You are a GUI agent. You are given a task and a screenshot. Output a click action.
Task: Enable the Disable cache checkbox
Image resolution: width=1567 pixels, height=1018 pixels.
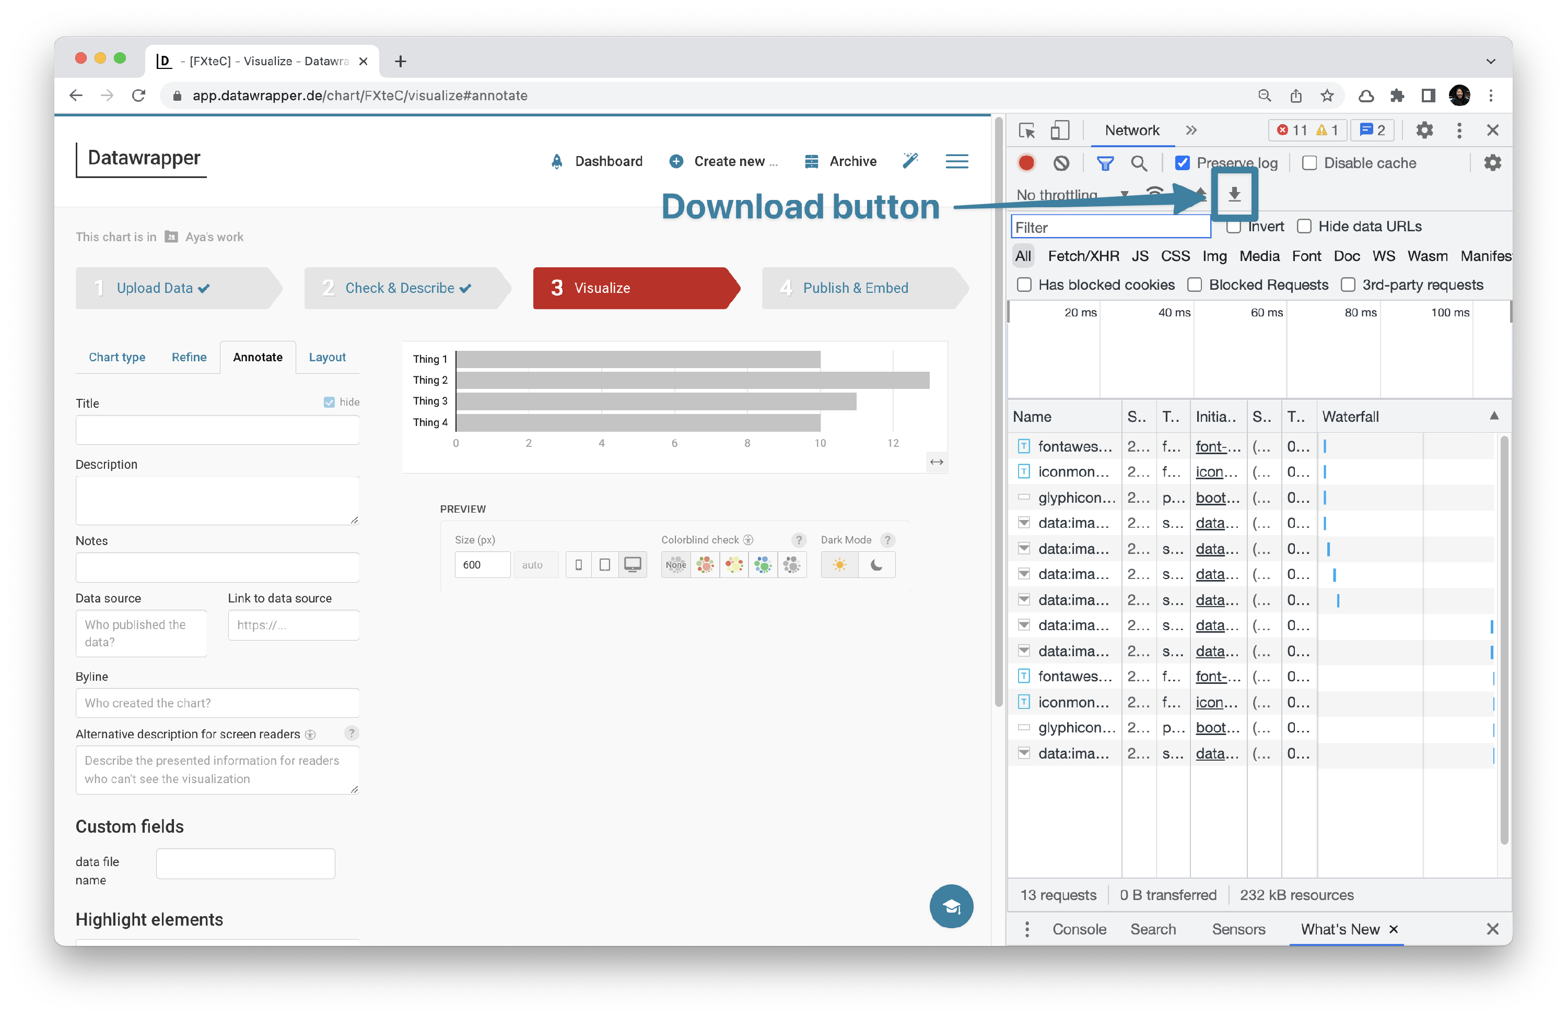(1309, 162)
